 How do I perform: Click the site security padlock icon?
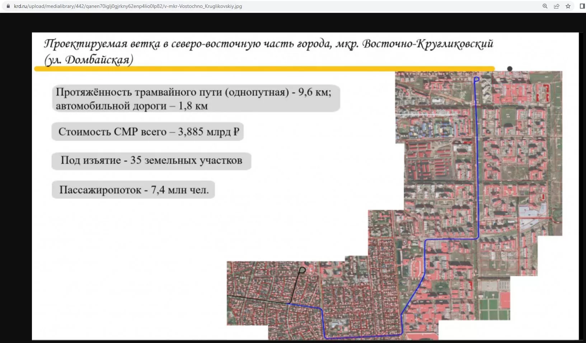click(8, 6)
